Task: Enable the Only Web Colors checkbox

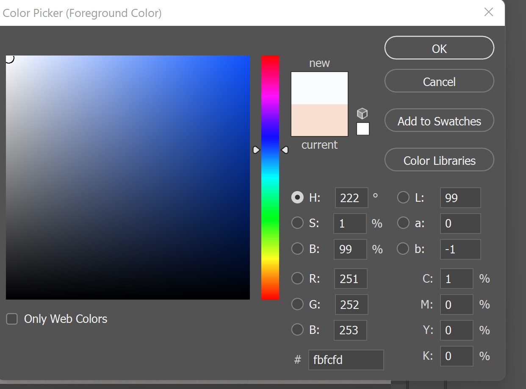Action: (x=12, y=319)
